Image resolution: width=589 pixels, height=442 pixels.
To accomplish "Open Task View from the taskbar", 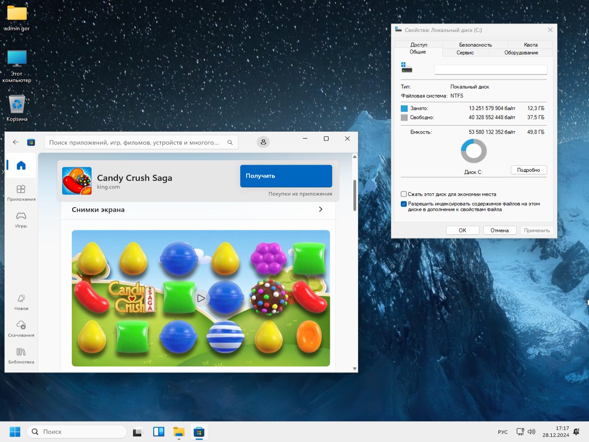I will tap(138, 432).
